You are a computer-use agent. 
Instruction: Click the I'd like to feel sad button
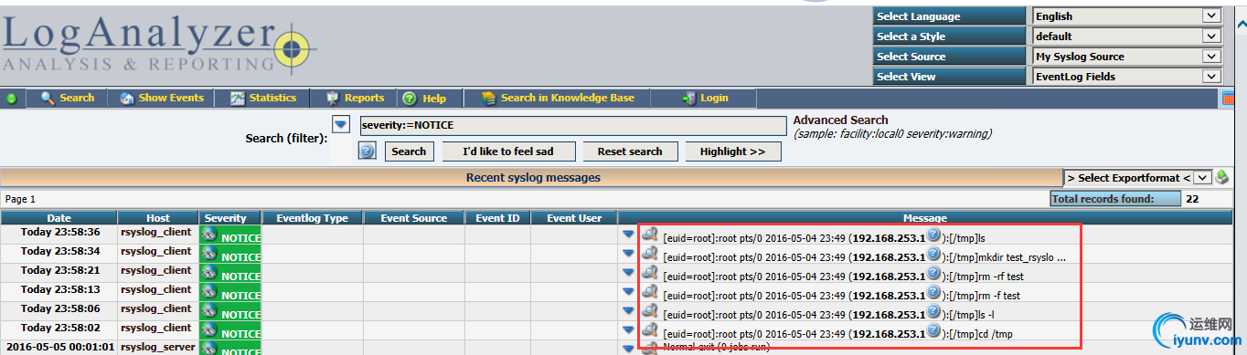[509, 151]
